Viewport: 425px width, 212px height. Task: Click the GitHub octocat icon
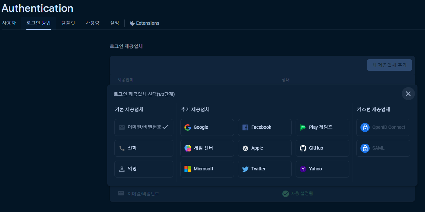click(303, 148)
